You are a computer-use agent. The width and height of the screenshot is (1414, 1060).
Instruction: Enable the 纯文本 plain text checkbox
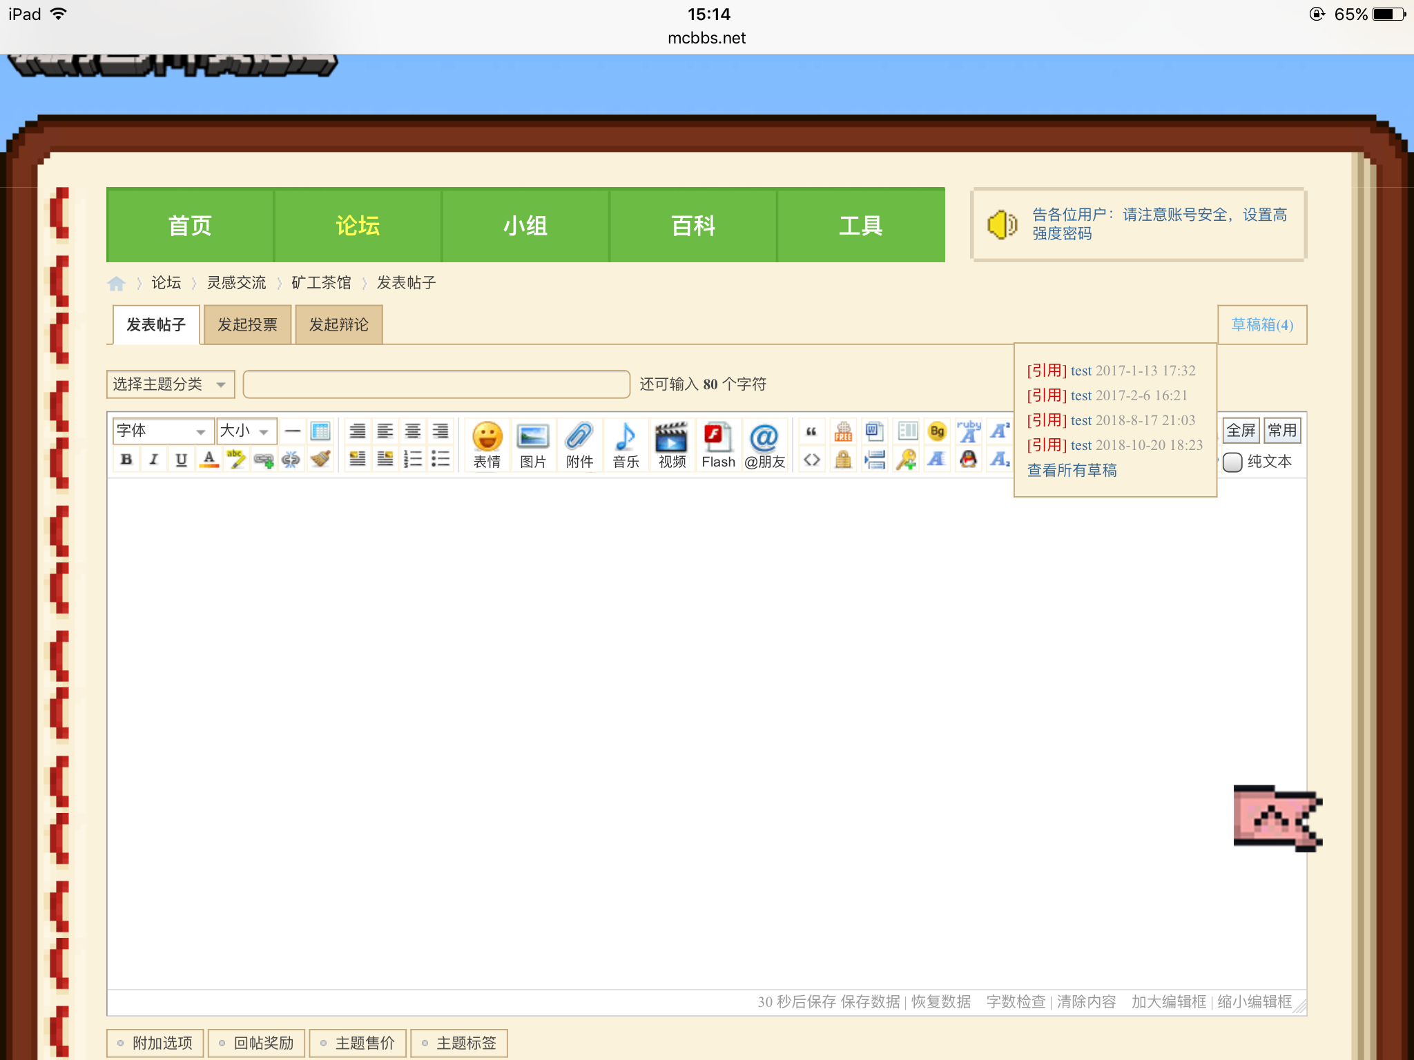click(x=1232, y=462)
